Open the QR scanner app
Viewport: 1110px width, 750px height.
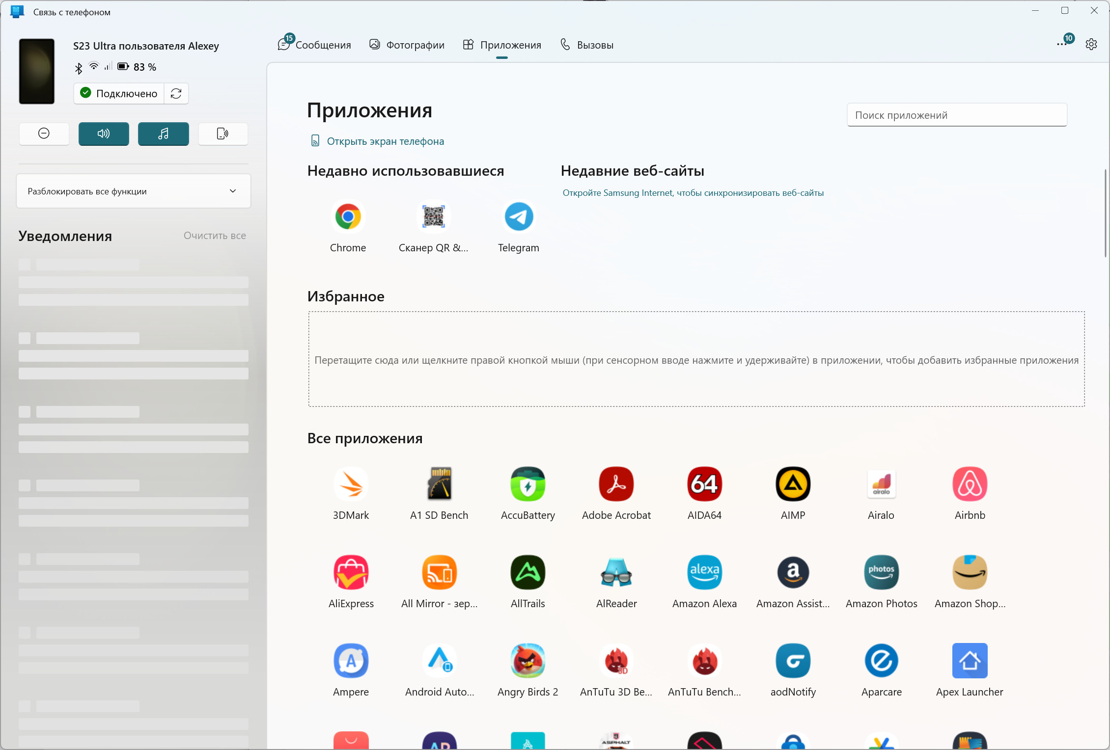tap(433, 217)
